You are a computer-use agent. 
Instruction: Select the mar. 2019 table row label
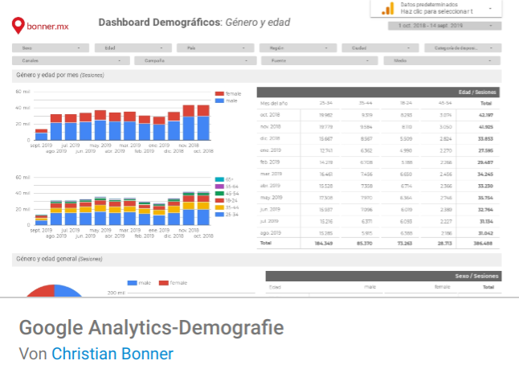coord(271,174)
